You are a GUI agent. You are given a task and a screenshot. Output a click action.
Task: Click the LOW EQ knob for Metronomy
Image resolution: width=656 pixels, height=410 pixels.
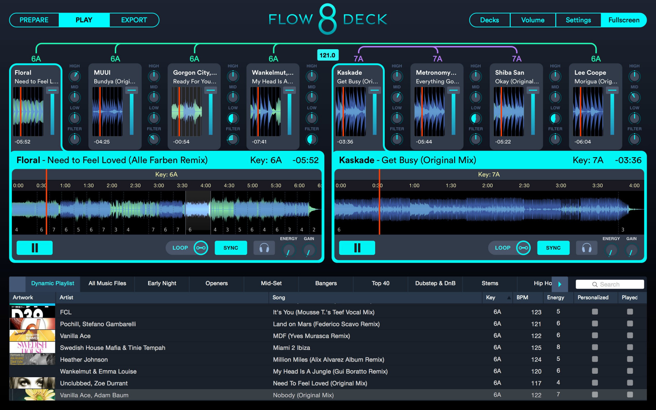click(476, 118)
